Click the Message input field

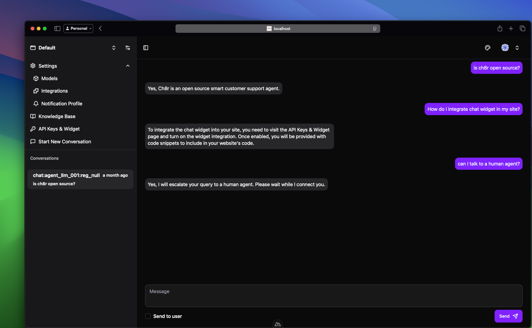[x=333, y=296]
